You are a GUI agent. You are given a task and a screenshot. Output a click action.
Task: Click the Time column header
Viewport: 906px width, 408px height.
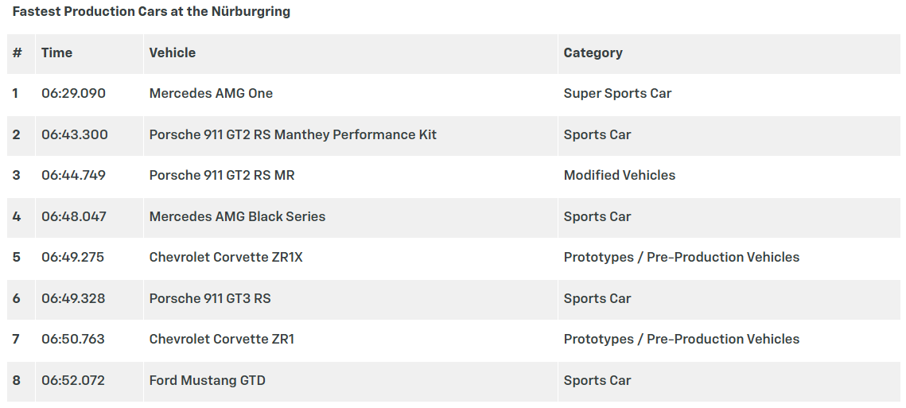tap(56, 53)
